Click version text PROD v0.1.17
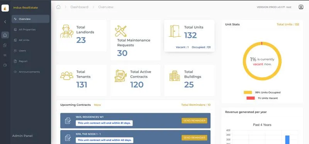Image resolution: width=309 pixels, height=144 pixels. (274, 7)
